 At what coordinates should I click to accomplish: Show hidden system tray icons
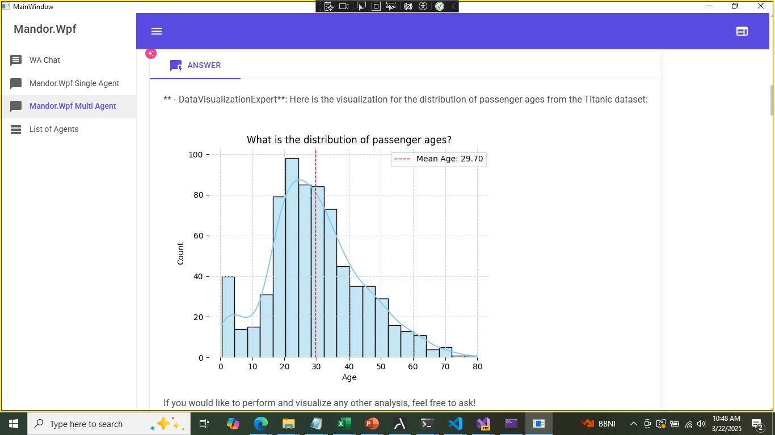[633, 424]
